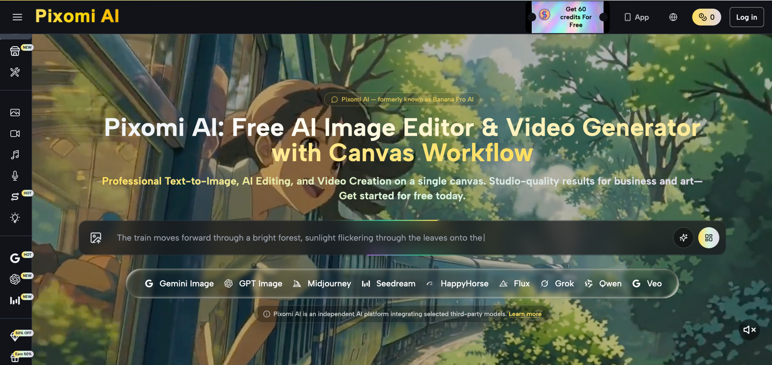
Task: Open the tools wrench icon in sidebar
Action: [x=15, y=72]
